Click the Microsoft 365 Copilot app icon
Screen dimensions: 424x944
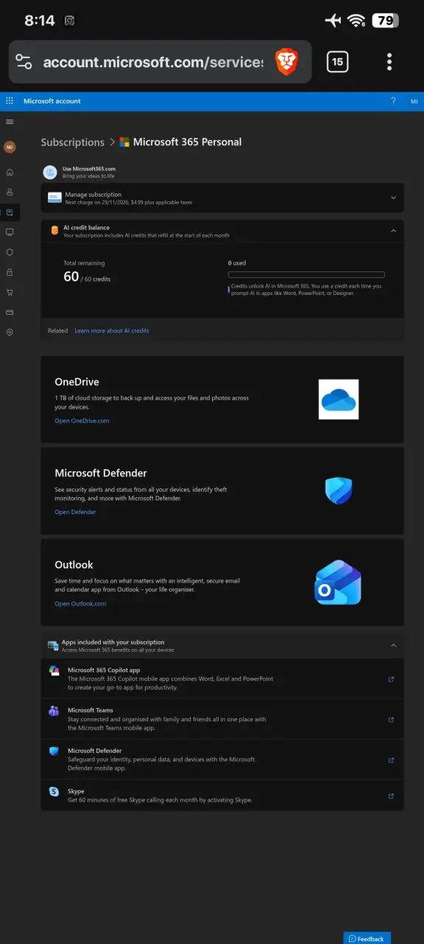coord(54,670)
